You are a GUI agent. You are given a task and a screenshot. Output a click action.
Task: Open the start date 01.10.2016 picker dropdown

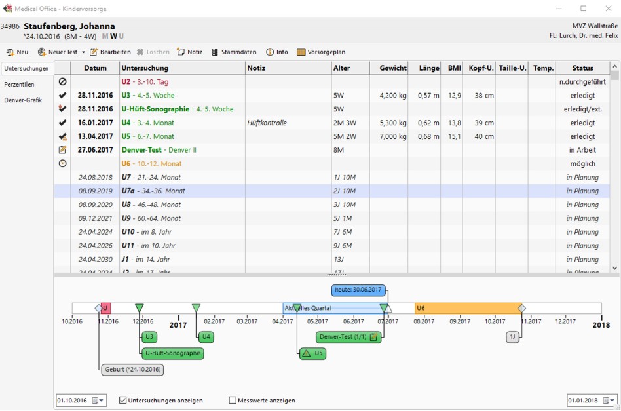(x=98, y=401)
